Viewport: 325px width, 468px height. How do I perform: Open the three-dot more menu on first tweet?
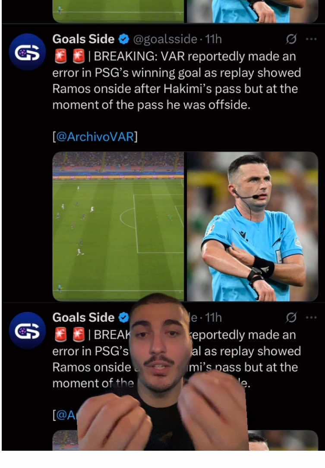[311, 39]
